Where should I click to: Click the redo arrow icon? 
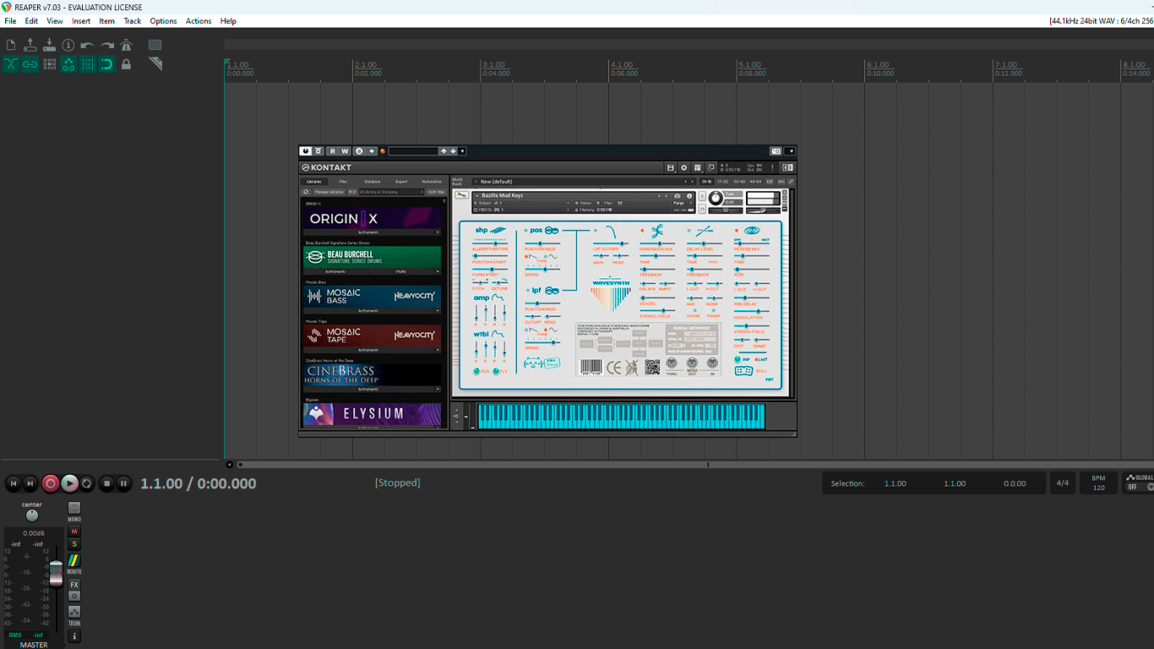[x=107, y=45]
